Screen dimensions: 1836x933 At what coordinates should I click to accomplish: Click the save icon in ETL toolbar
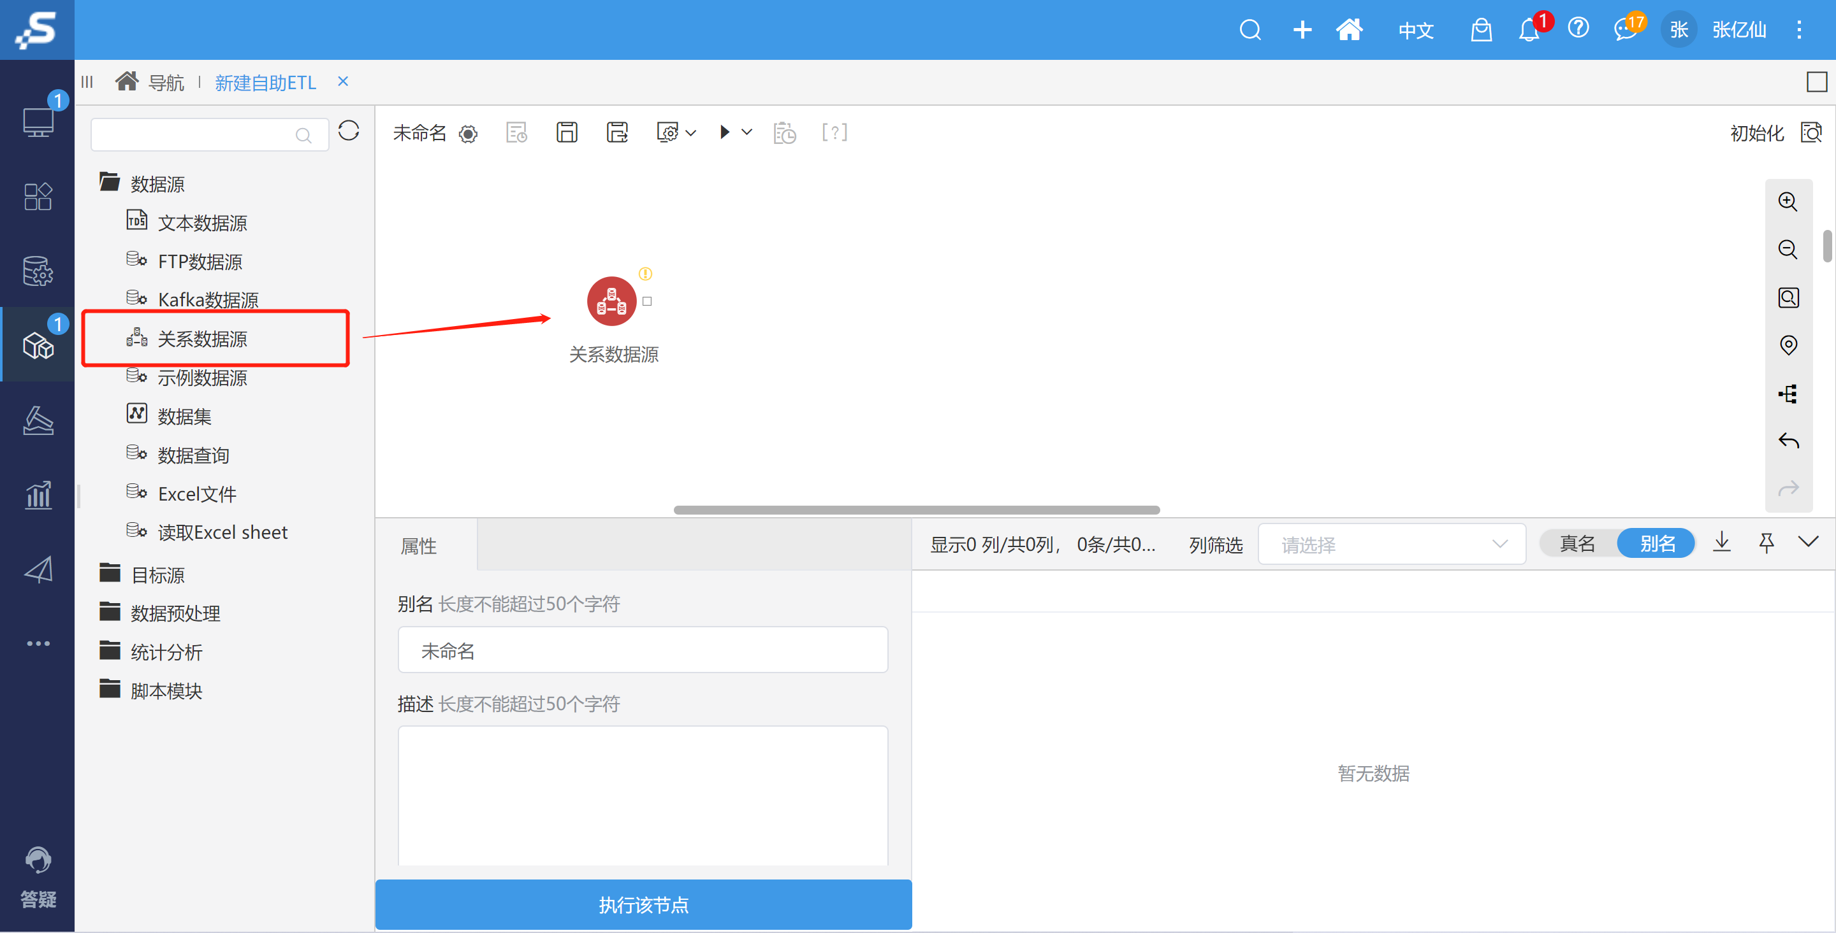pos(567,132)
